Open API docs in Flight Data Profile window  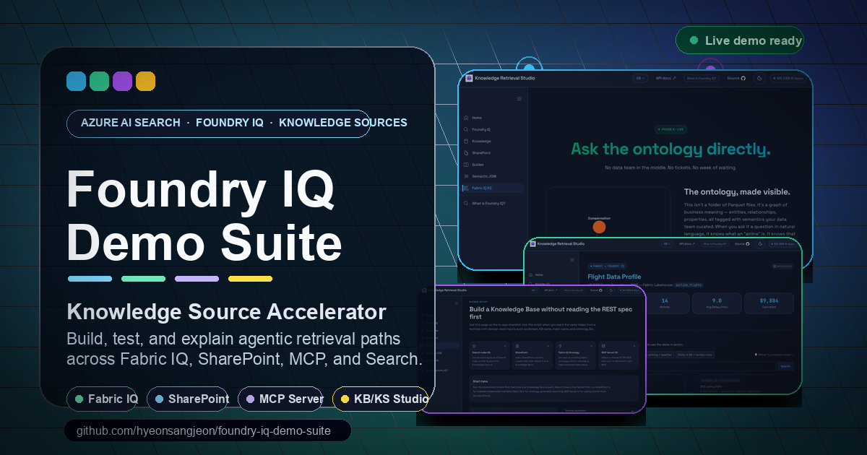coord(687,244)
